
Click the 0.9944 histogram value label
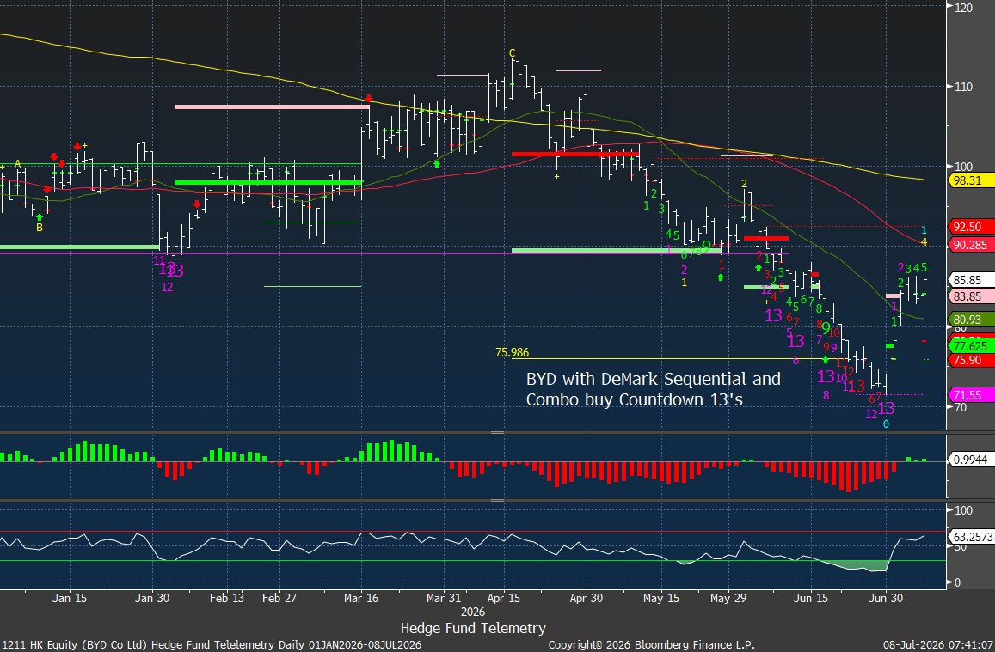970,459
